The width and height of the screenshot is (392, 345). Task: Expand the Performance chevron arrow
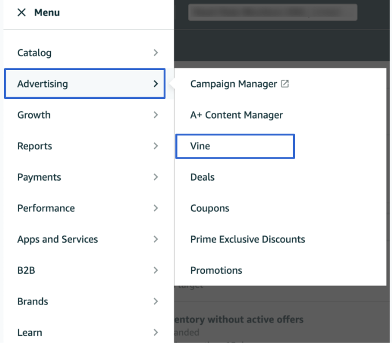156,208
